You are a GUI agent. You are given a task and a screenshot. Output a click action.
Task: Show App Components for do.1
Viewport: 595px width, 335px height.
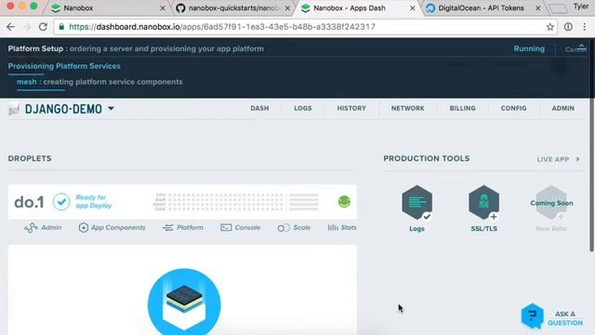(112, 228)
